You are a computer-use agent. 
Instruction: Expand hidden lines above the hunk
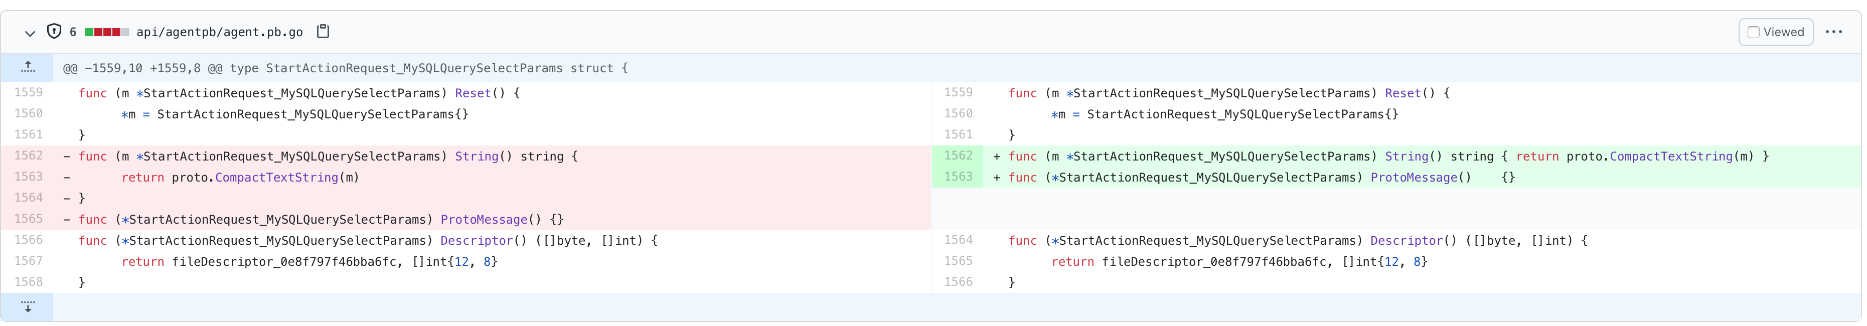28,67
